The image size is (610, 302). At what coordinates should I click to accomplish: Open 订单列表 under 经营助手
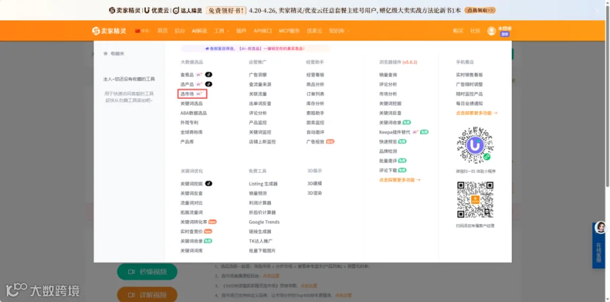(x=315, y=93)
